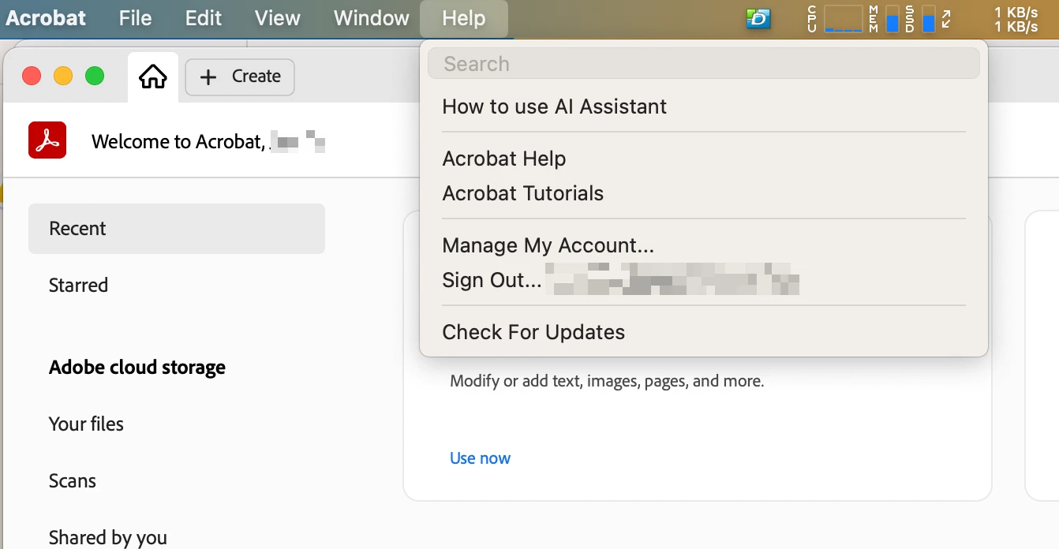Close the open Help menu
1059x549 pixels.
point(464,18)
